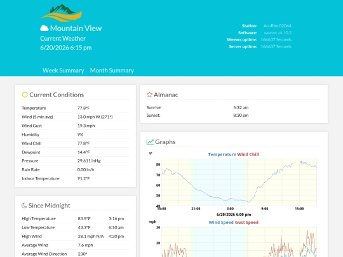Click the cloud icon beside Mountain View
Image resolution: width=343 pixels, height=257 pixels.
pyautogui.click(x=44, y=28)
